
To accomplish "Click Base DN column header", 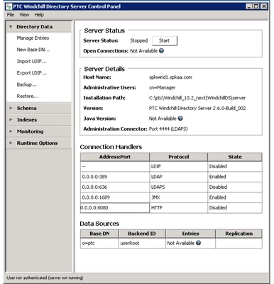I will click(99, 234).
